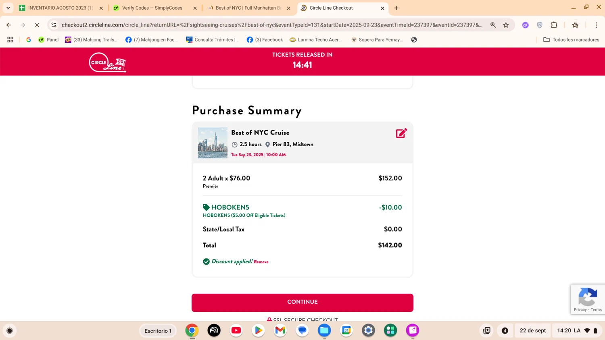605x340 pixels.
Task: Select the Circle Line Checkout tab
Action: (x=343, y=8)
